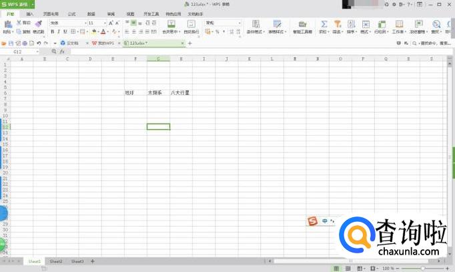Open the Page Layout ribbon tab
Screen dimensions: 455x272
(51, 14)
